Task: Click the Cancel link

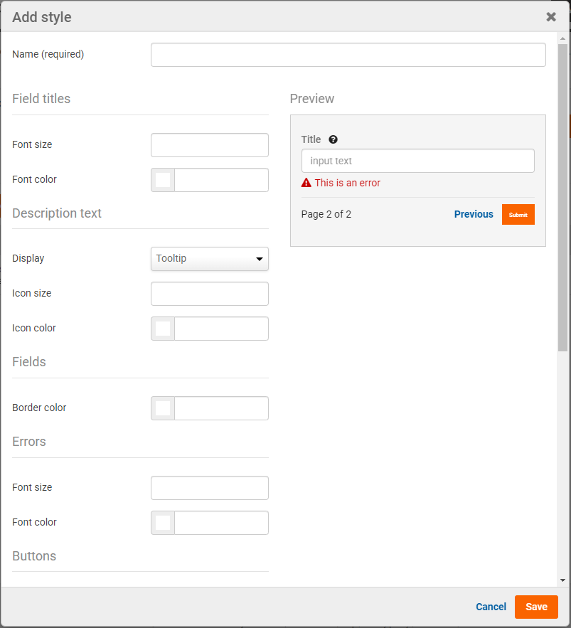Action: coord(491,607)
